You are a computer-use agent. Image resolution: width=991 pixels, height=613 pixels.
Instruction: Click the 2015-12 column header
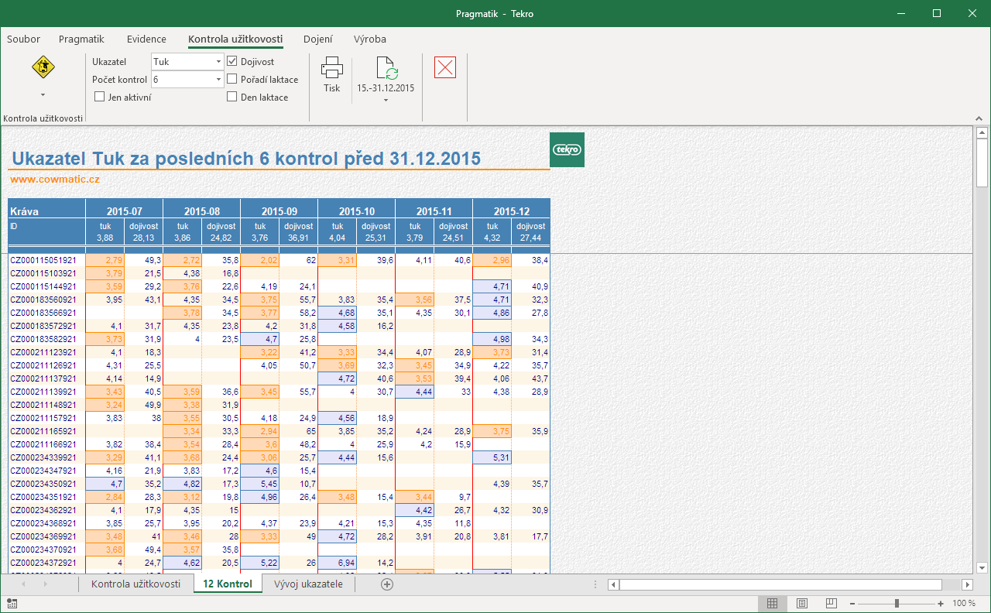point(512,211)
